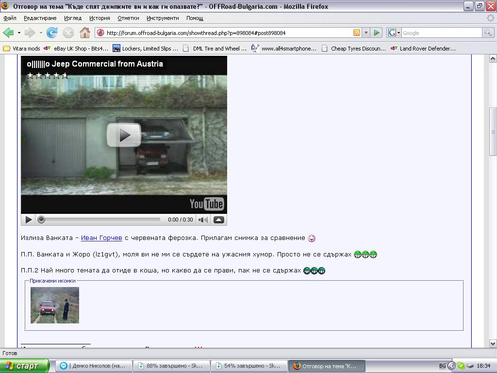497x373 pixels.
Task: Open the Отметки menu
Action: pyautogui.click(x=128, y=18)
